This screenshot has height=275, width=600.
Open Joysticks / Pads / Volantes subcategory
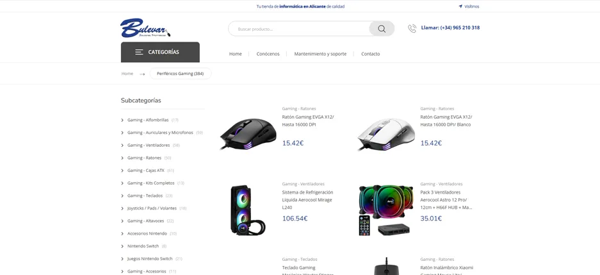pos(152,208)
